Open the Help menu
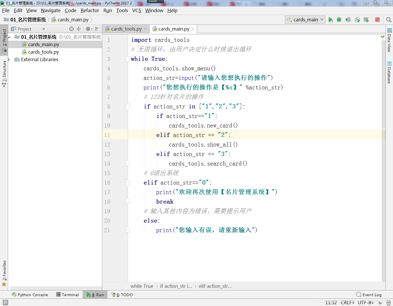This screenshot has height=306, width=393. coord(172,10)
